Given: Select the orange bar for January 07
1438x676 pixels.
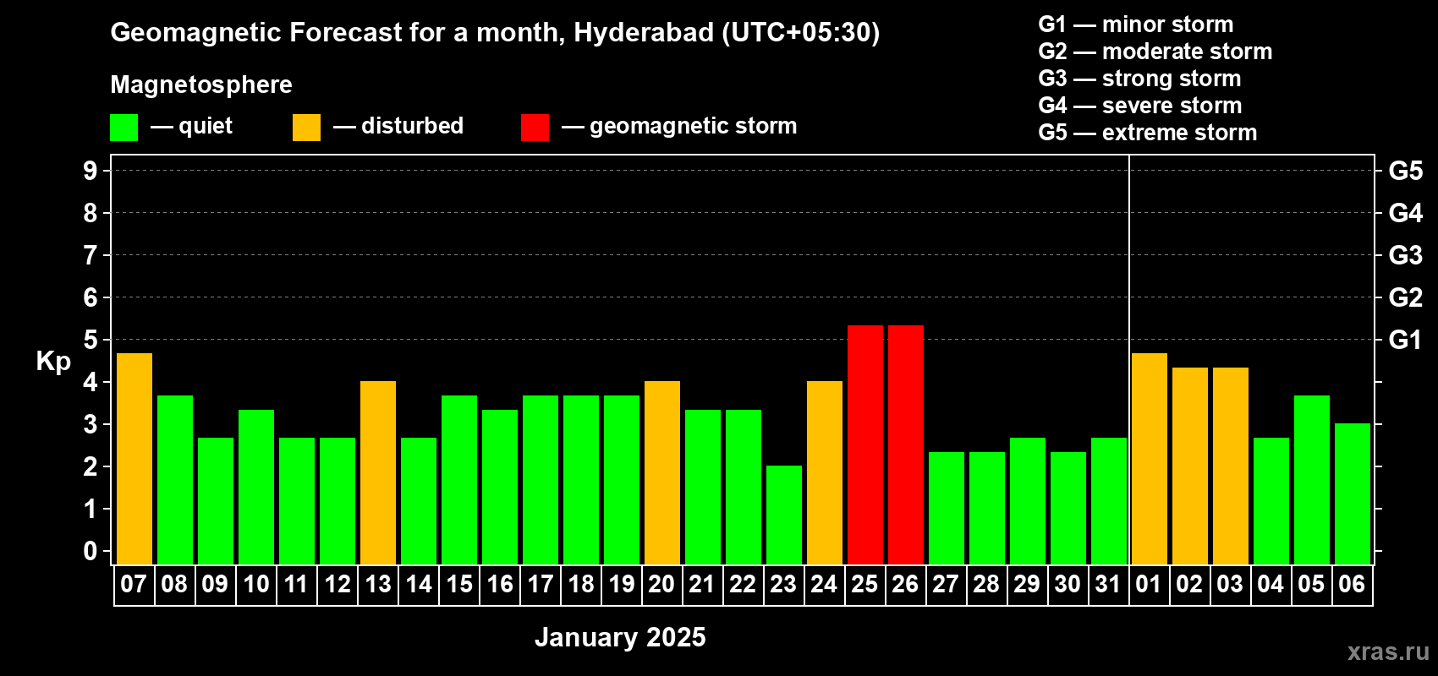Looking at the screenshot, I should pos(134,459).
